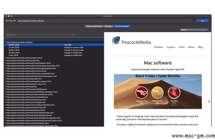Click the Integrity Pro app icon
Viewport: 215px width, 139px height.
coord(157,92)
